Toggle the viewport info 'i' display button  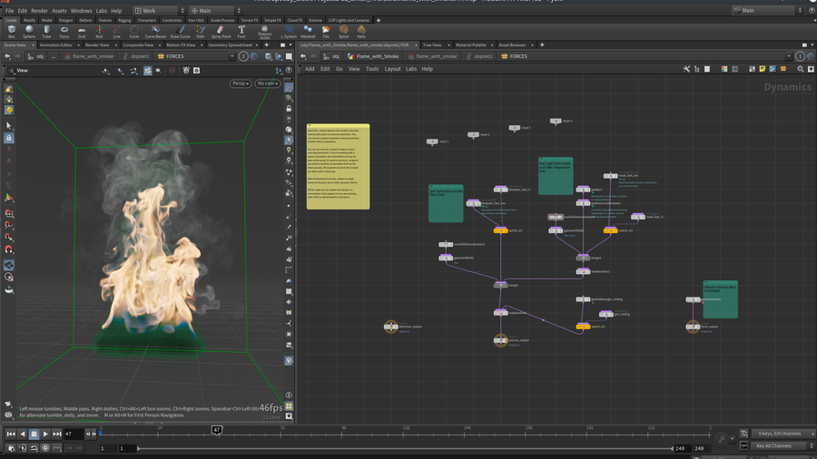tap(289, 395)
